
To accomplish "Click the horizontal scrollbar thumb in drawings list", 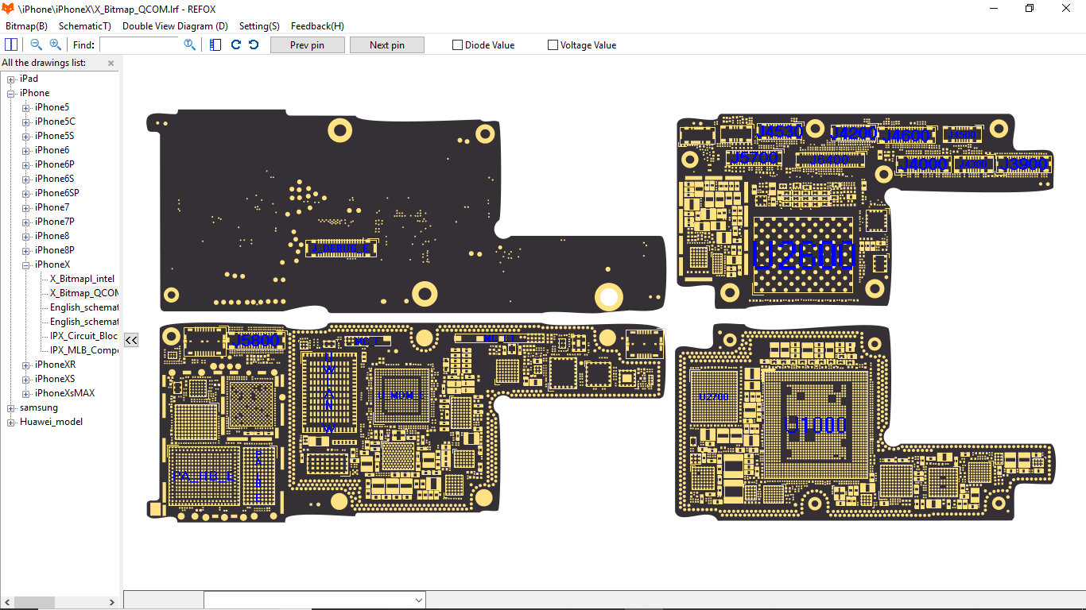I will [x=34, y=602].
